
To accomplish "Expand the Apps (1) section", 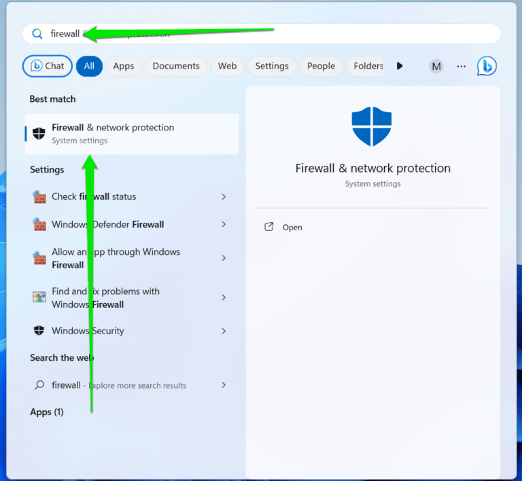I will [x=47, y=412].
